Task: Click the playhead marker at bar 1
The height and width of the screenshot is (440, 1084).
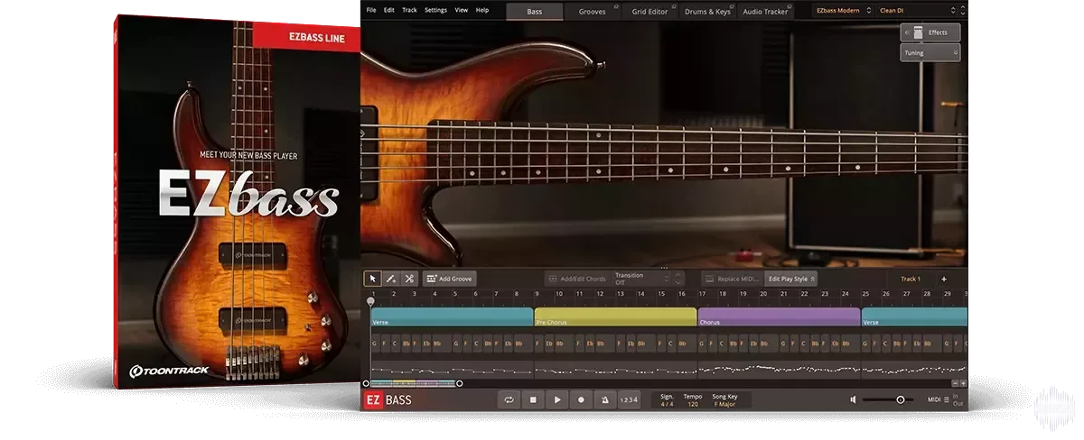Action: [370, 301]
